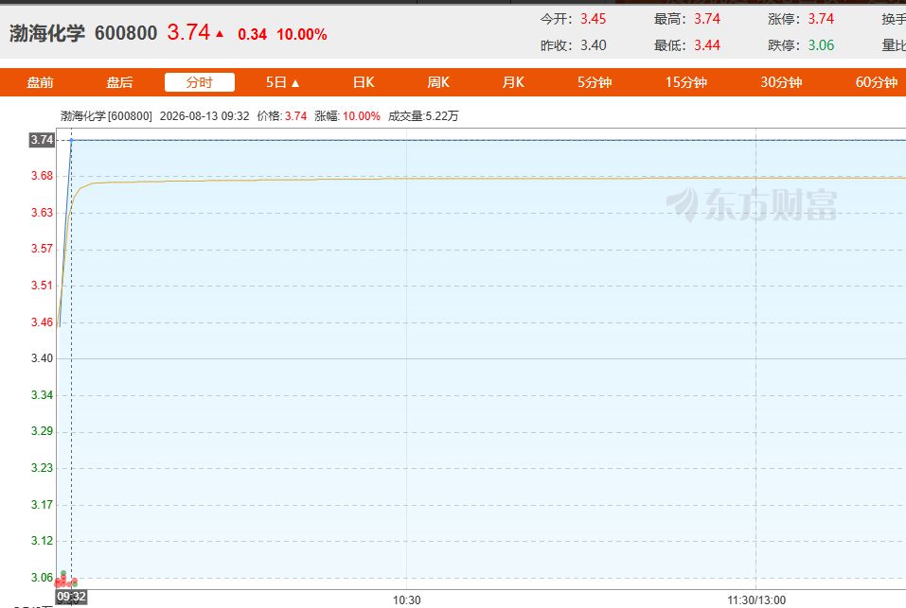This screenshot has width=906, height=608.
Task: Switch to the 盘后 after-hours tab
Action: click(x=119, y=82)
